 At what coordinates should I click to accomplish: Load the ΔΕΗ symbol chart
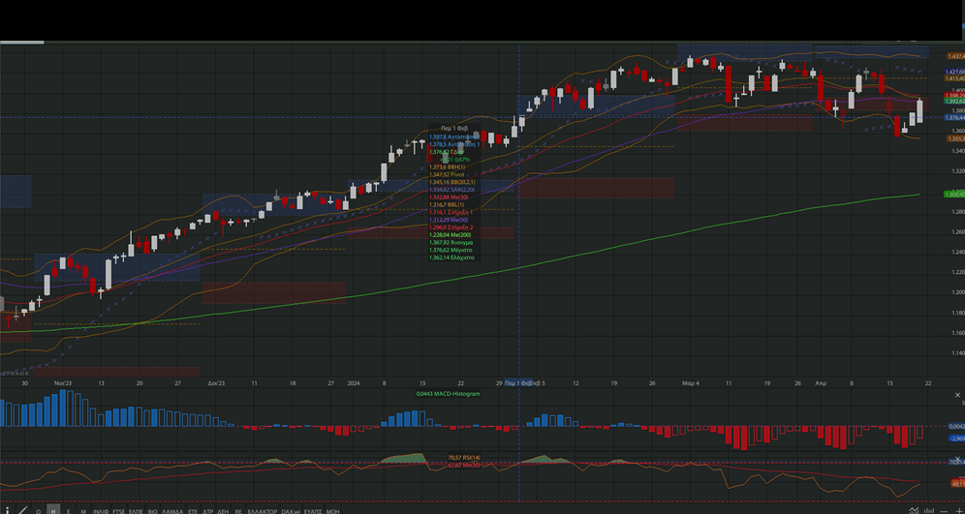click(x=223, y=511)
